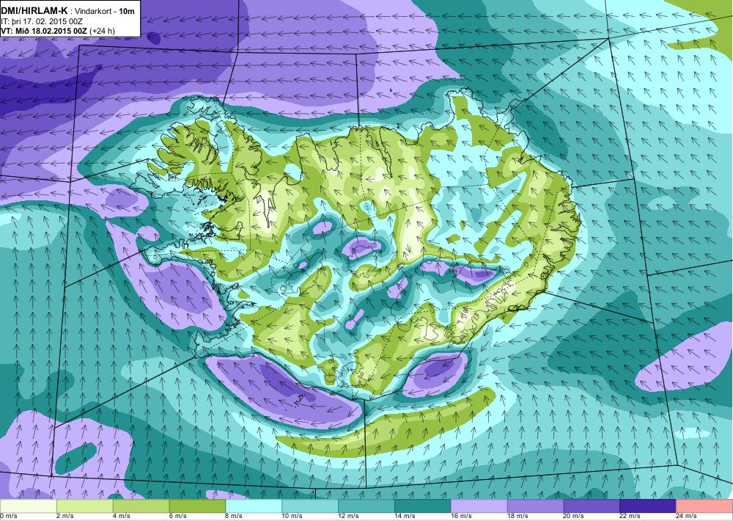Select the light green 2–4 m/s legend swatch
The width and height of the screenshot is (733, 521).
click(x=84, y=506)
